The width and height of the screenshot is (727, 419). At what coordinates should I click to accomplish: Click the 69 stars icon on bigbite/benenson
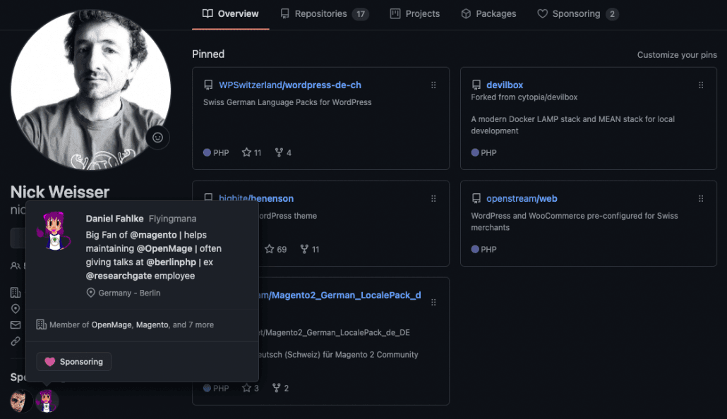click(269, 249)
